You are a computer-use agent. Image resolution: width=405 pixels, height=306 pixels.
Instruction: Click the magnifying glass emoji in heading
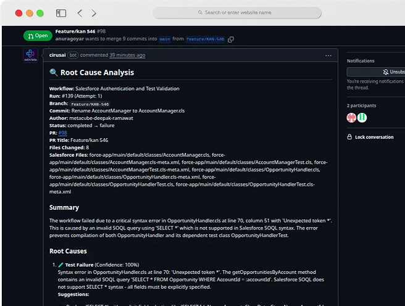[54, 73]
